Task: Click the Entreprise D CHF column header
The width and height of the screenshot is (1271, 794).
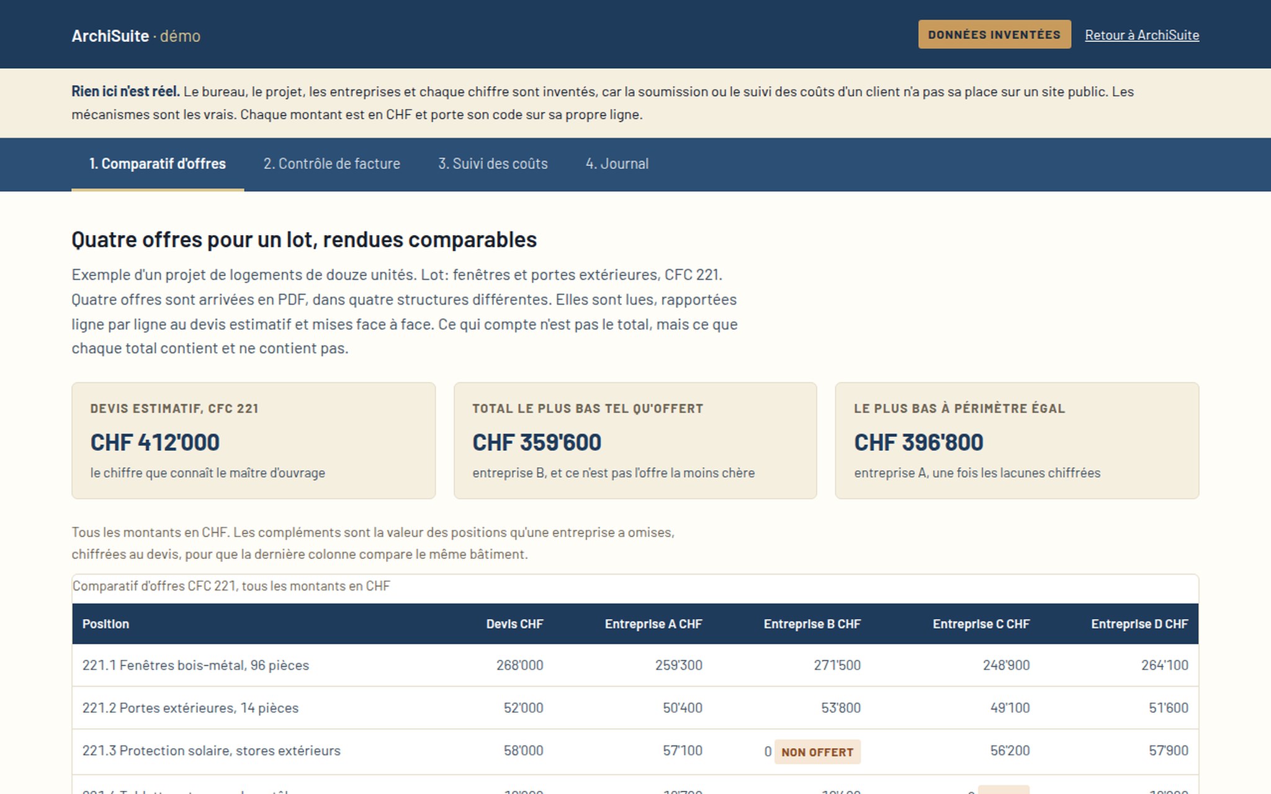Action: (x=1139, y=624)
